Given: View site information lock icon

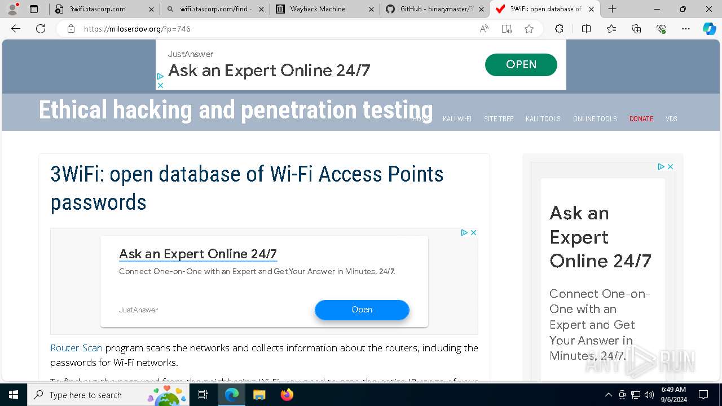Looking at the screenshot, I should (x=71, y=29).
